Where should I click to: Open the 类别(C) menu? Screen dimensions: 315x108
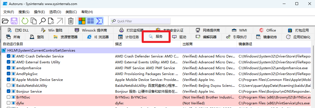click(x=71, y=12)
